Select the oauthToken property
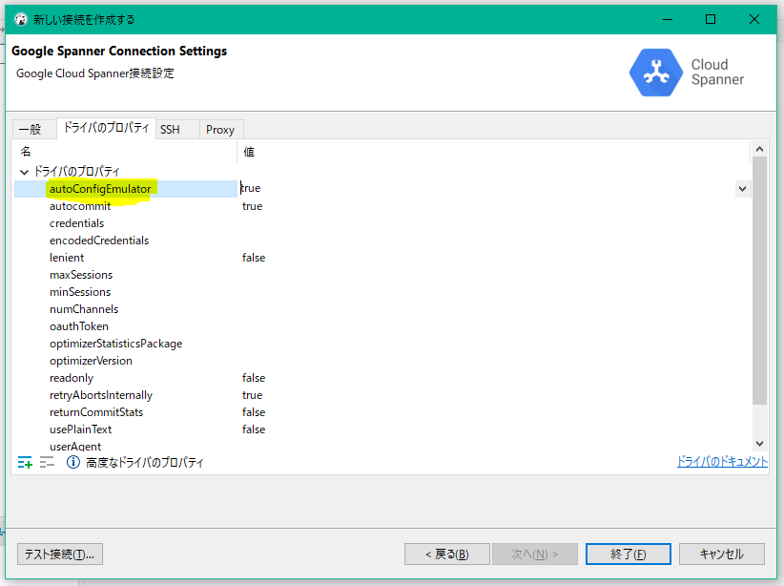The height and width of the screenshot is (586, 784). 79,326
